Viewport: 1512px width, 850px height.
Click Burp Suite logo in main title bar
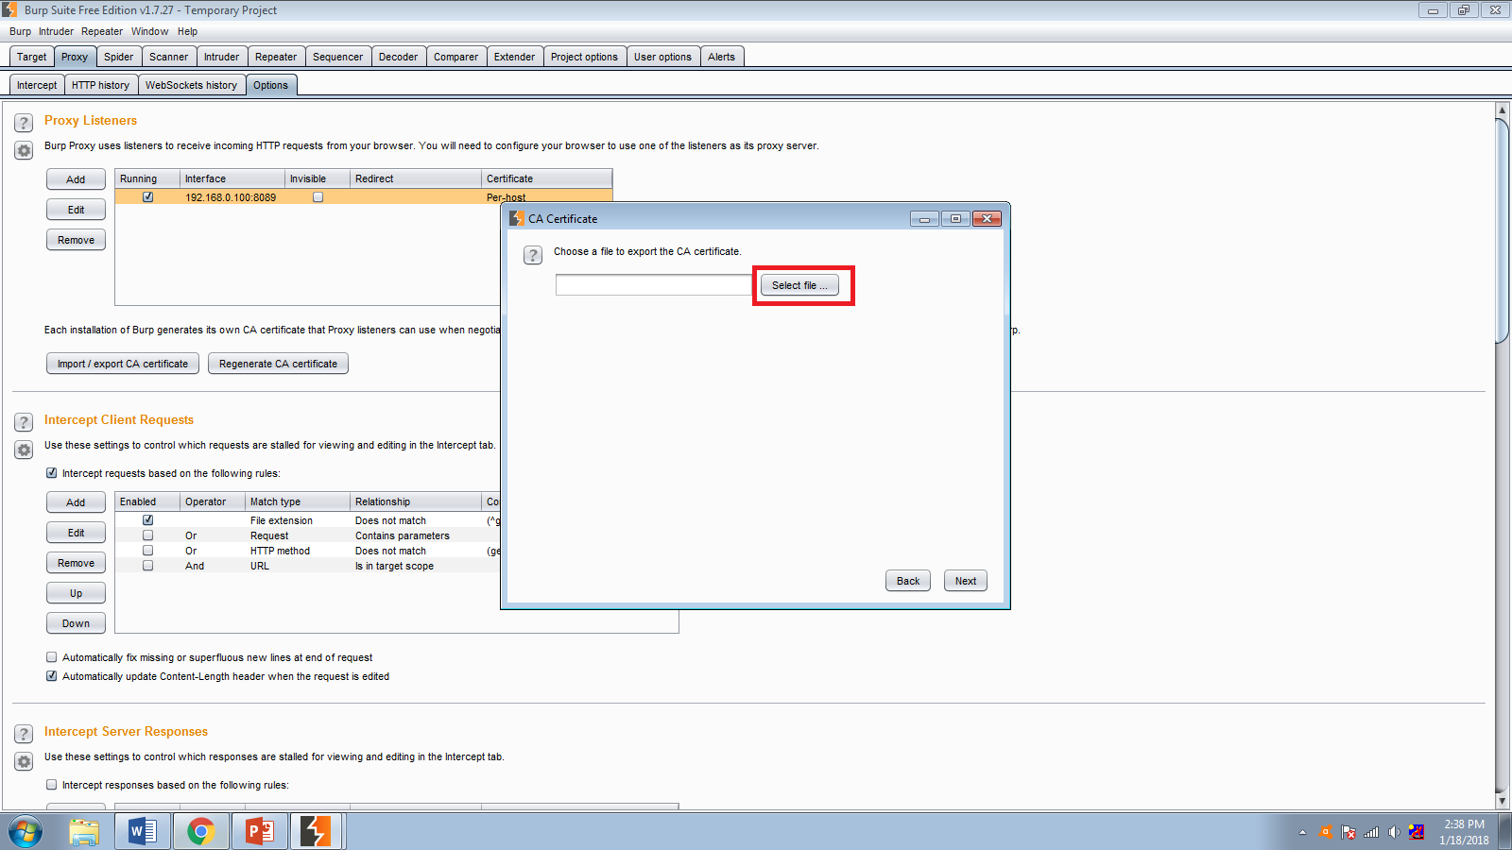(9, 10)
